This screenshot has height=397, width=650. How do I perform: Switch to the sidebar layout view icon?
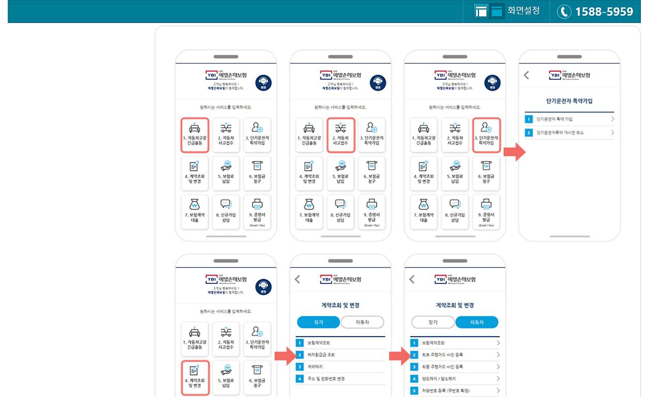(x=480, y=11)
